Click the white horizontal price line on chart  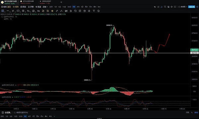[95, 53]
